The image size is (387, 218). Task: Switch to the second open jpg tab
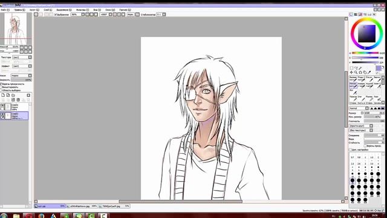pyautogui.click(x=82, y=206)
